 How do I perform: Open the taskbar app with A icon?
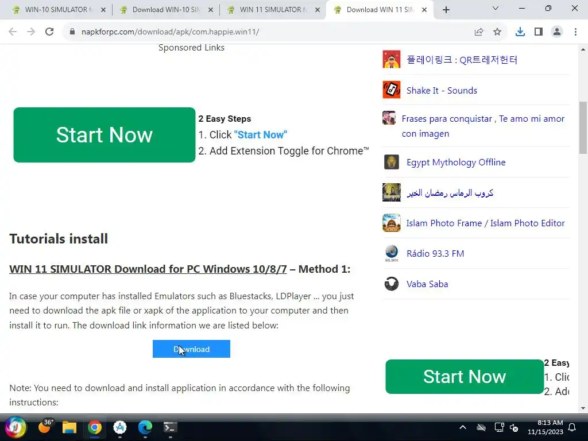120,427
